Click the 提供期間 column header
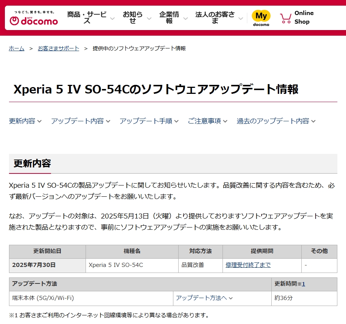 tap(262, 252)
